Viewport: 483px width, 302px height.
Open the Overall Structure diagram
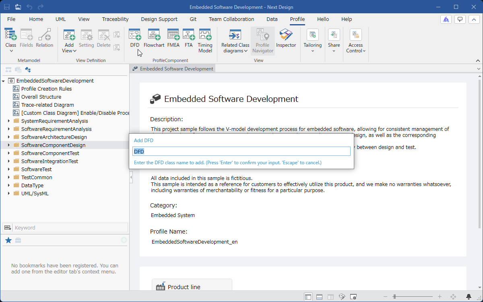coord(41,97)
